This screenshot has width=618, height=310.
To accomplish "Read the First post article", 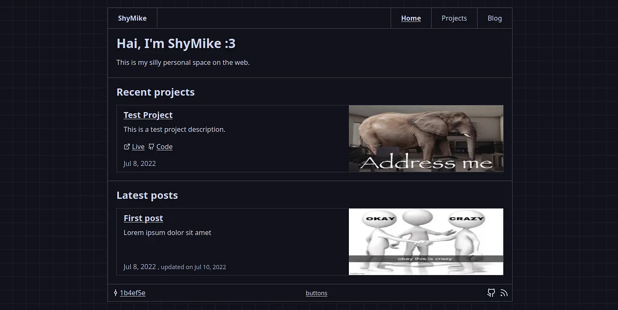I will (143, 218).
